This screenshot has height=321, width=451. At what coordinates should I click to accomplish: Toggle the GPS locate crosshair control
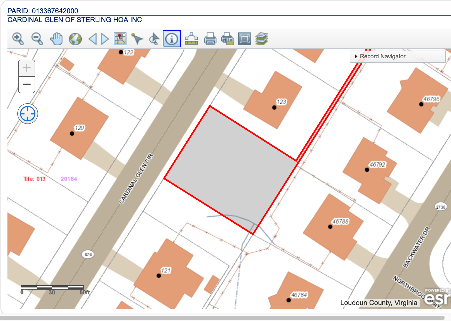click(28, 113)
